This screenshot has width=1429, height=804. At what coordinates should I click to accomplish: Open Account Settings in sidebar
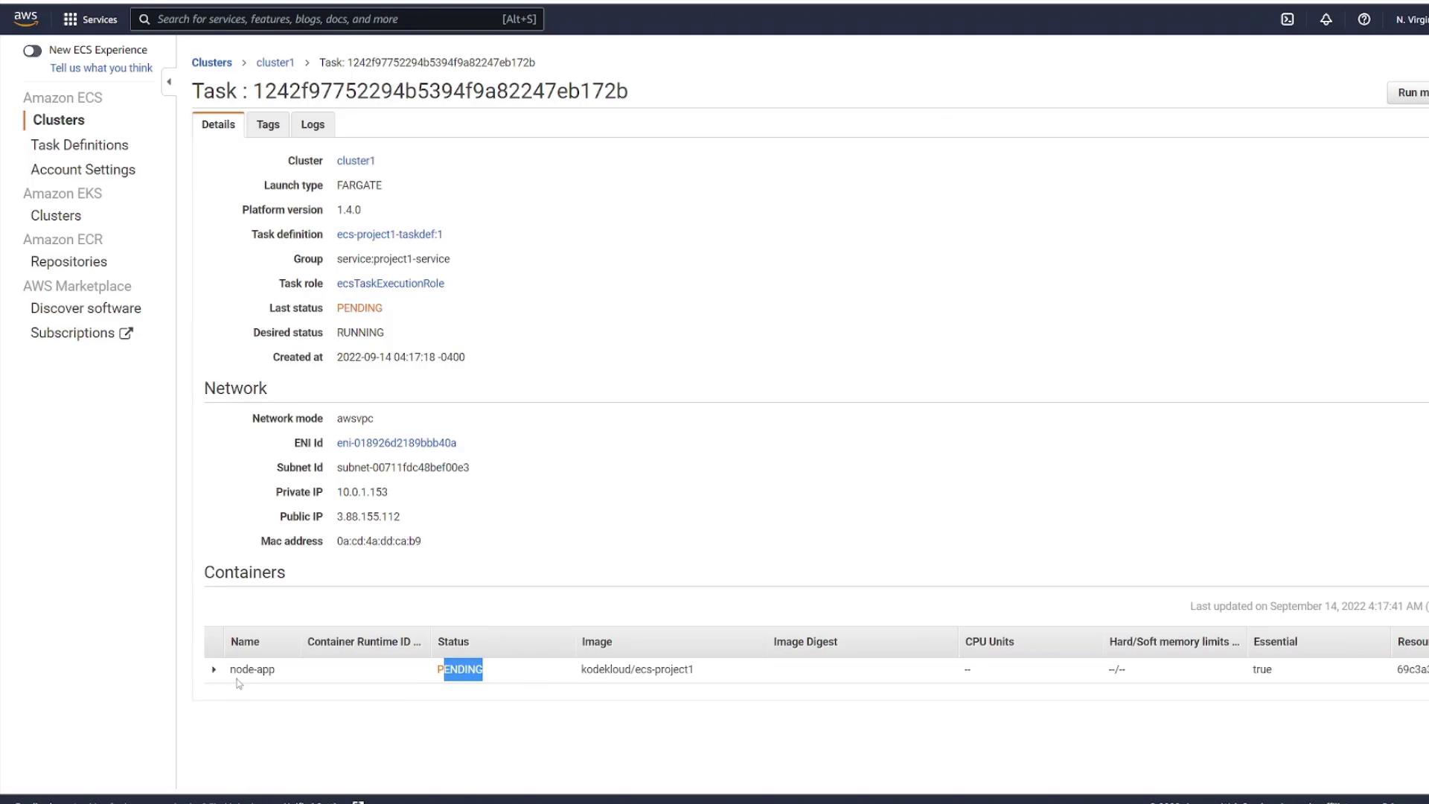pyautogui.click(x=83, y=170)
